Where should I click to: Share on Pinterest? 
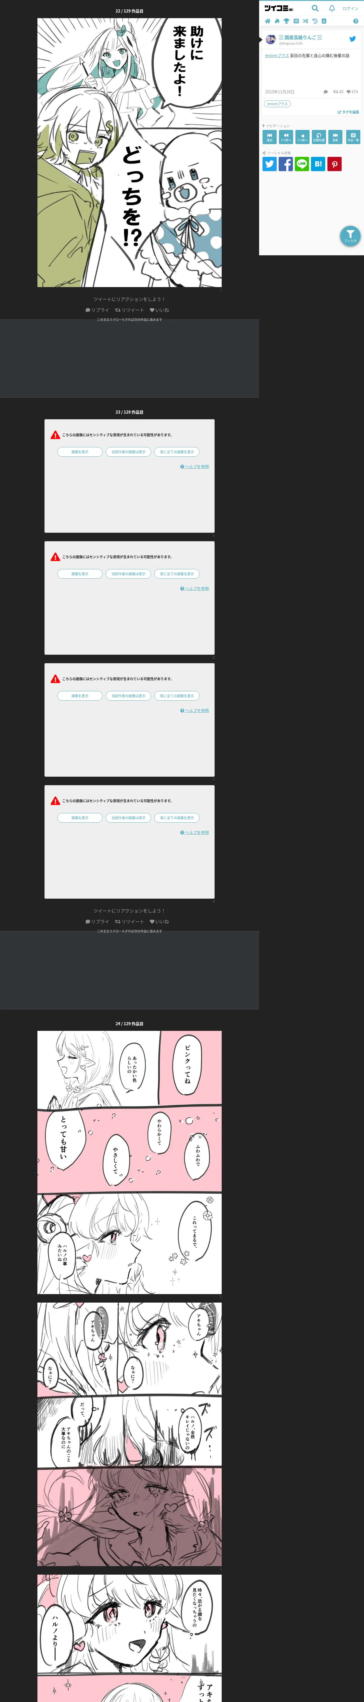(x=335, y=164)
